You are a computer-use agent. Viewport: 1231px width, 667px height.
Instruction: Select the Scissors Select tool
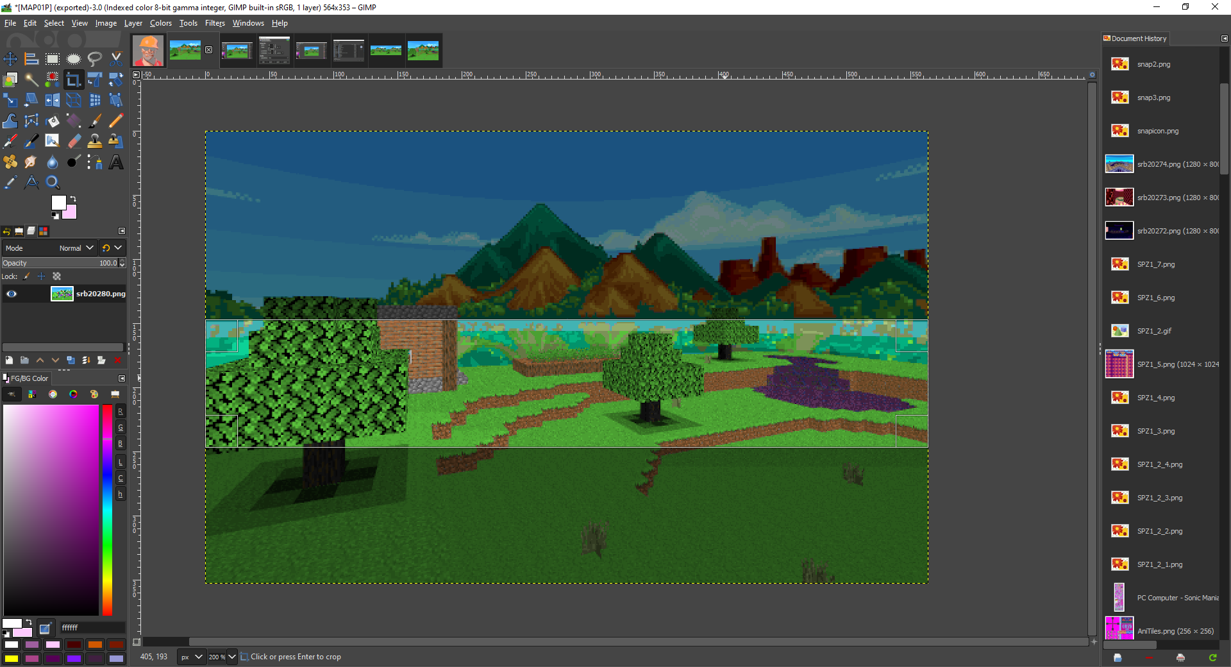tap(116, 59)
